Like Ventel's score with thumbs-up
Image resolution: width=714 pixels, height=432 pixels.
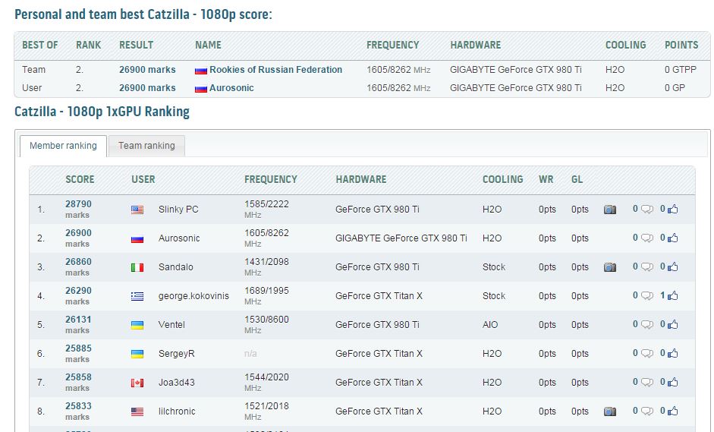[672, 324]
